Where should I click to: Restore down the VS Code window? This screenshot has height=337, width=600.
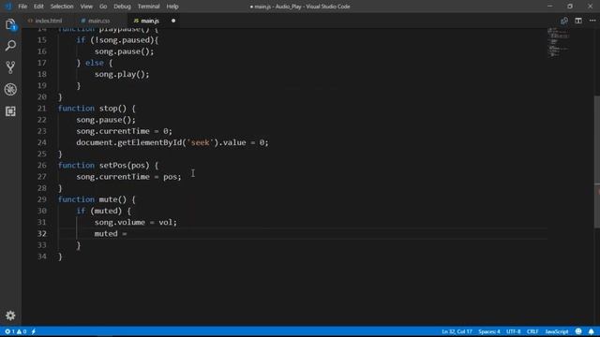click(x=570, y=7)
